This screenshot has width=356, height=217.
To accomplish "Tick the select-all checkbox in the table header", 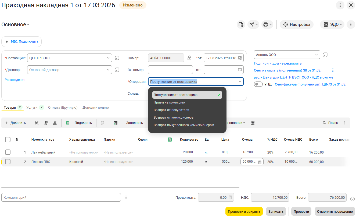I will (x=8, y=140).
